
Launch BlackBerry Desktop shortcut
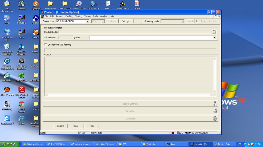[x=22, y=64]
